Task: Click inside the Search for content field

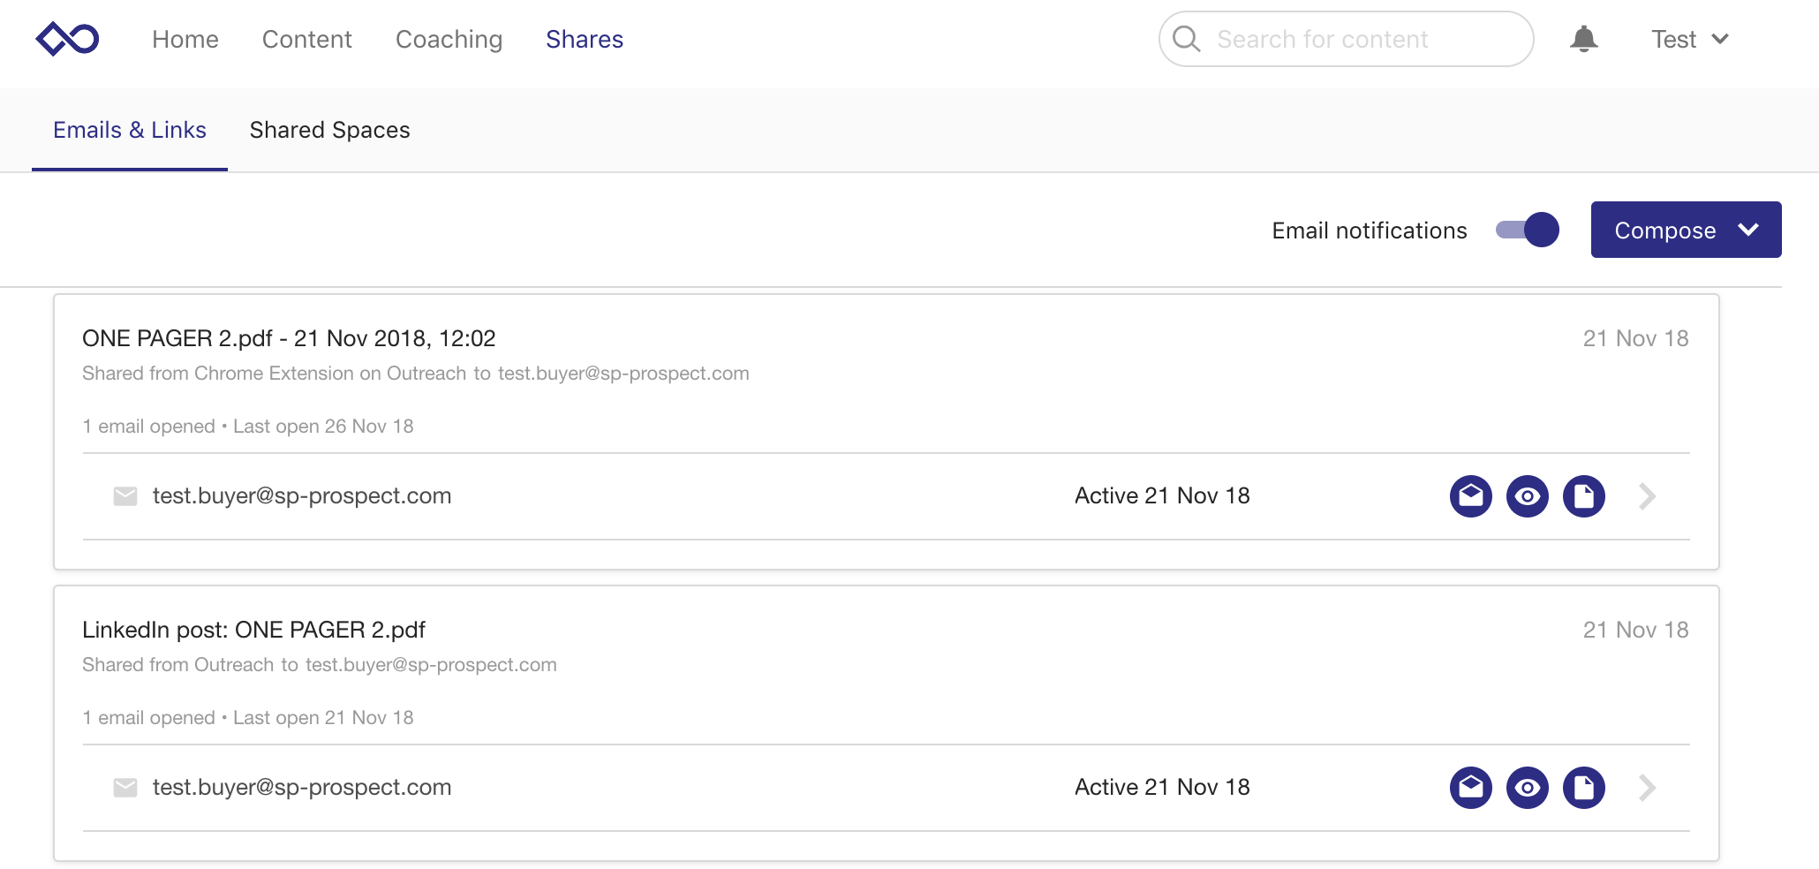Action: pyautogui.click(x=1342, y=39)
